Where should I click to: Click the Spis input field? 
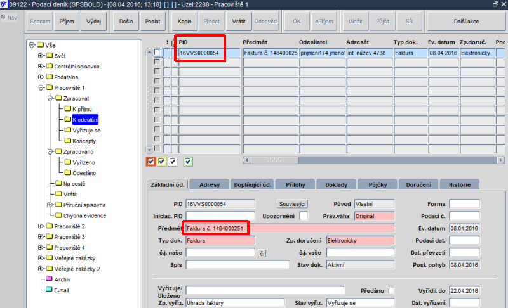coord(237,265)
